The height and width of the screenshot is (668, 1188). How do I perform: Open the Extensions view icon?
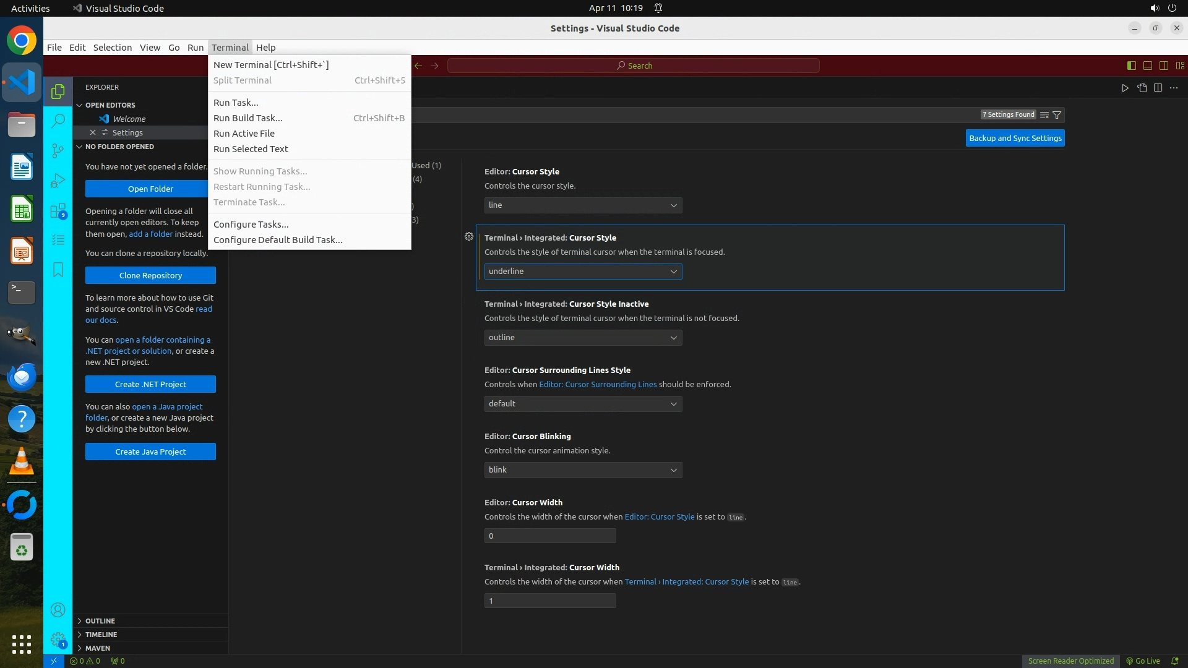point(58,211)
